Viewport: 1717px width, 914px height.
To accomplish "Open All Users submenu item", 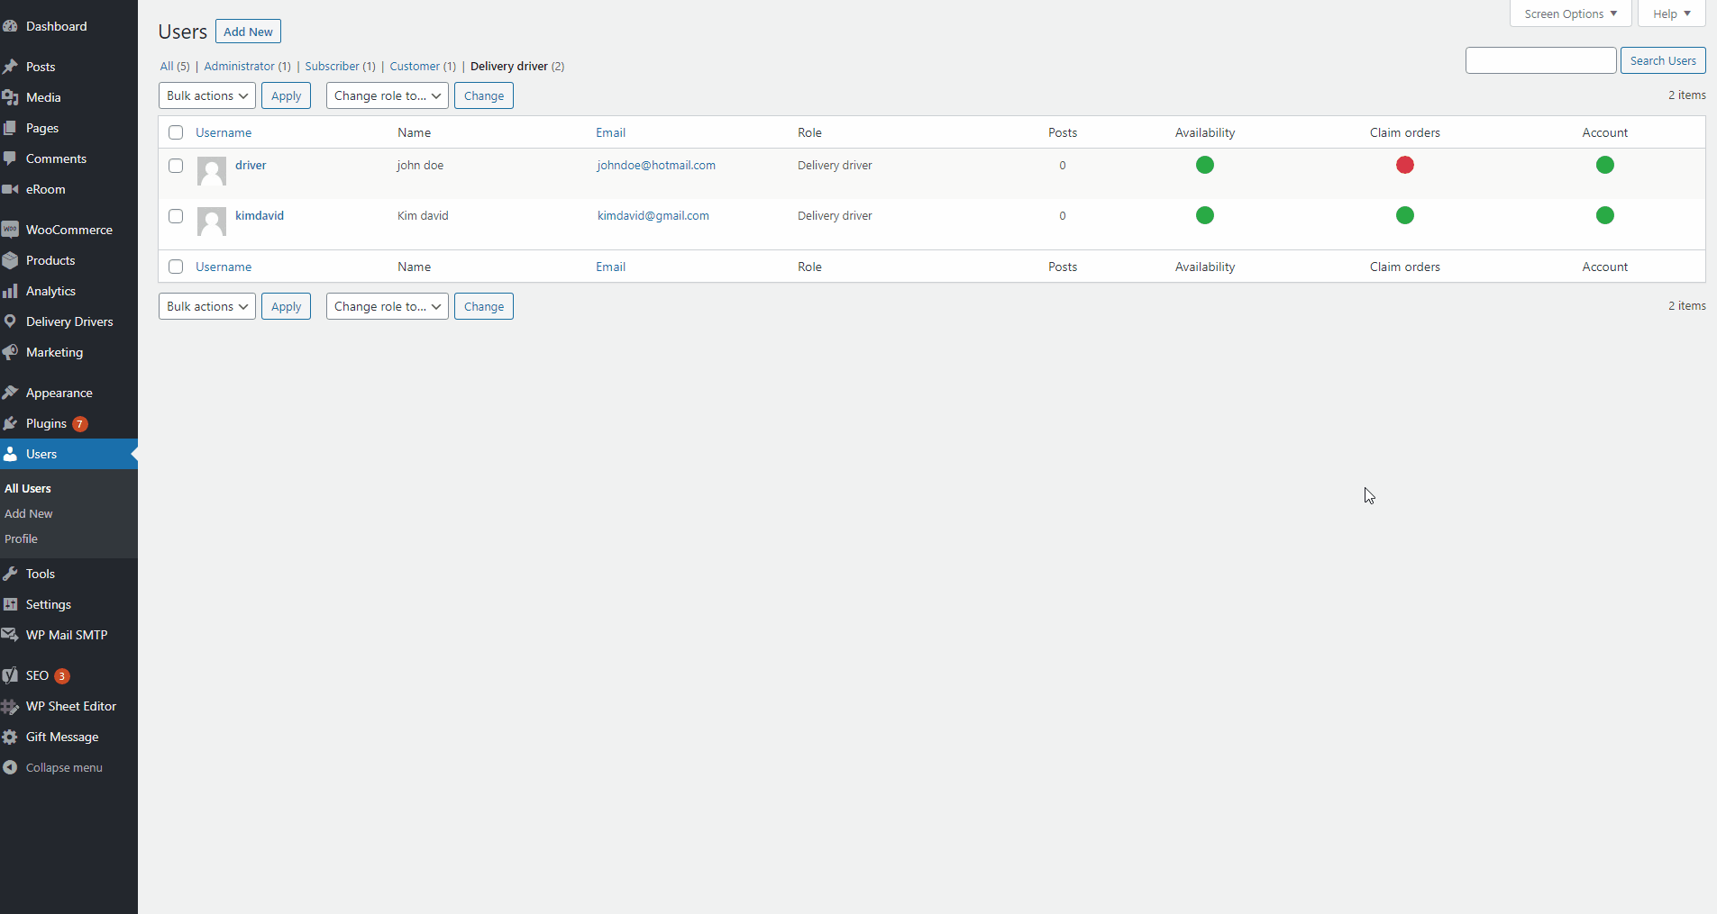I will point(28,488).
